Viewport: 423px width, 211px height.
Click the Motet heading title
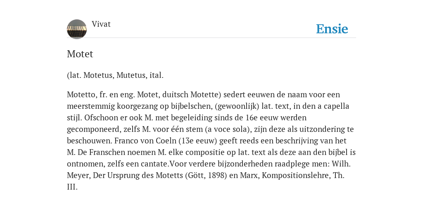(80, 54)
